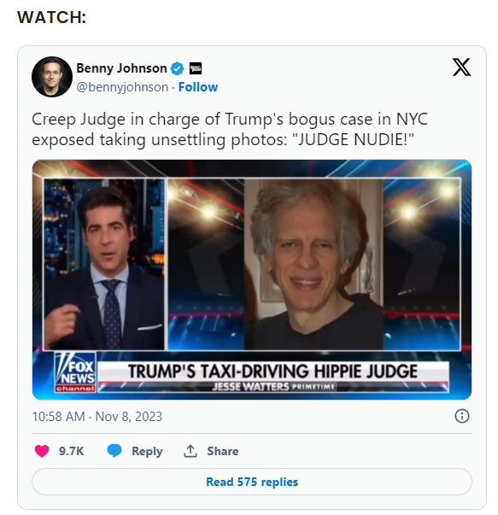
Task: Open the @bennyjohnson handle link
Action: coord(122,87)
